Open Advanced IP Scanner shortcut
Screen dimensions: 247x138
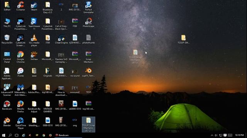tap(7, 90)
